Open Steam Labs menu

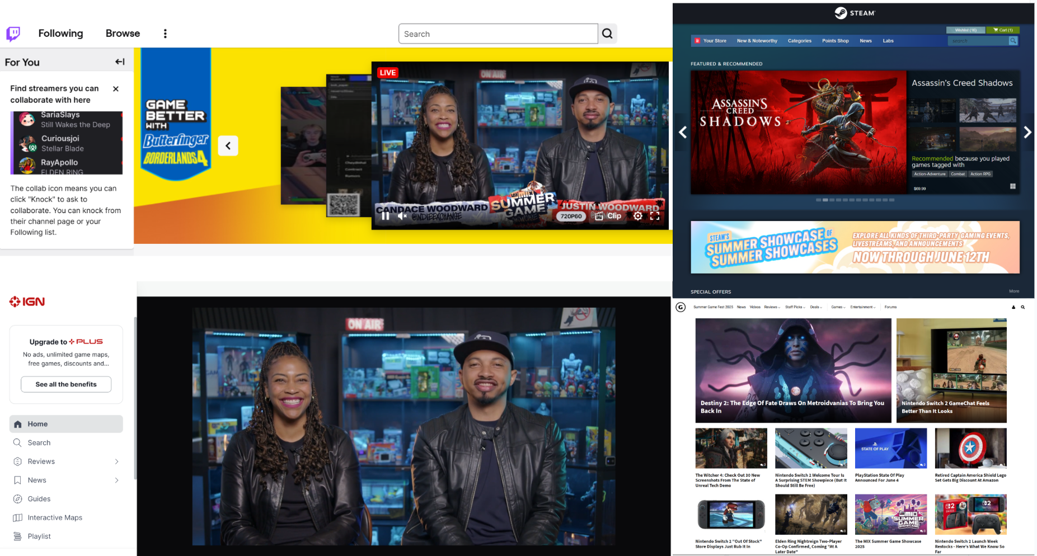[888, 41]
